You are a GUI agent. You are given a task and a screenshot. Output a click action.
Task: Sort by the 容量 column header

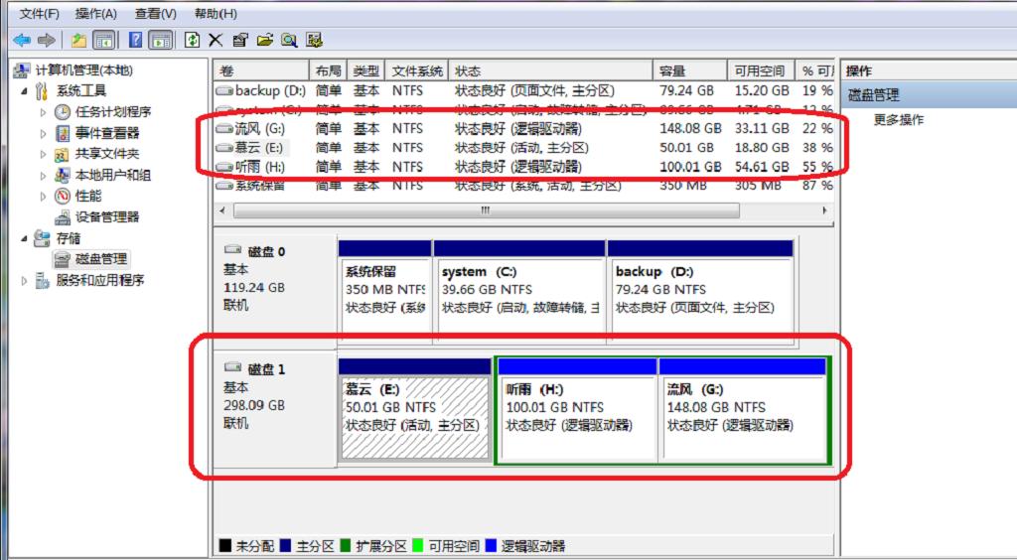click(x=689, y=70)
